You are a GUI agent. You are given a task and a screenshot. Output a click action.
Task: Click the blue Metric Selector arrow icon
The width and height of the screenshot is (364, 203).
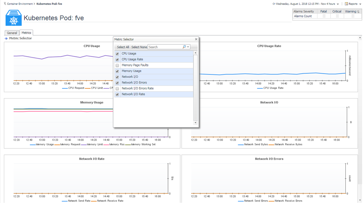[6, 38]
